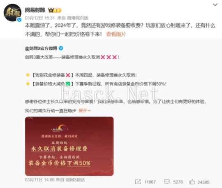
Task: Open the 网易射雕 profile avatar
Action: point(12,12)
